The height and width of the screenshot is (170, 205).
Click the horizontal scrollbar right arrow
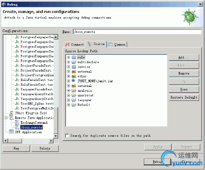point(51,141)
